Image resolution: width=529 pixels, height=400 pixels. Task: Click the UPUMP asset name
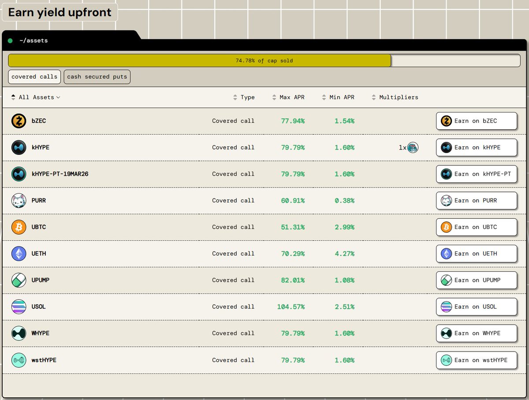(41, 280)
